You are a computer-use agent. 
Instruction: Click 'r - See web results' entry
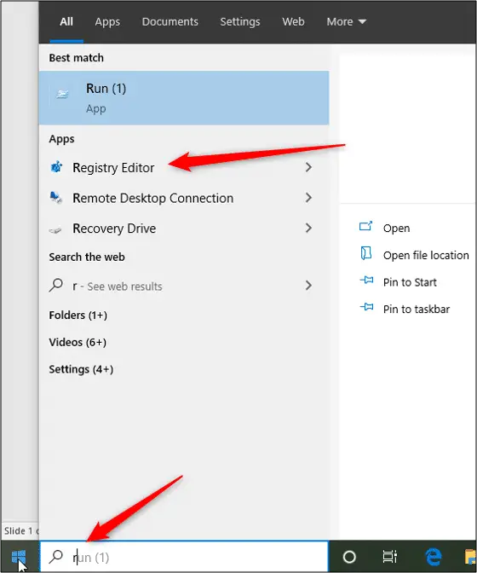[184, 286]
